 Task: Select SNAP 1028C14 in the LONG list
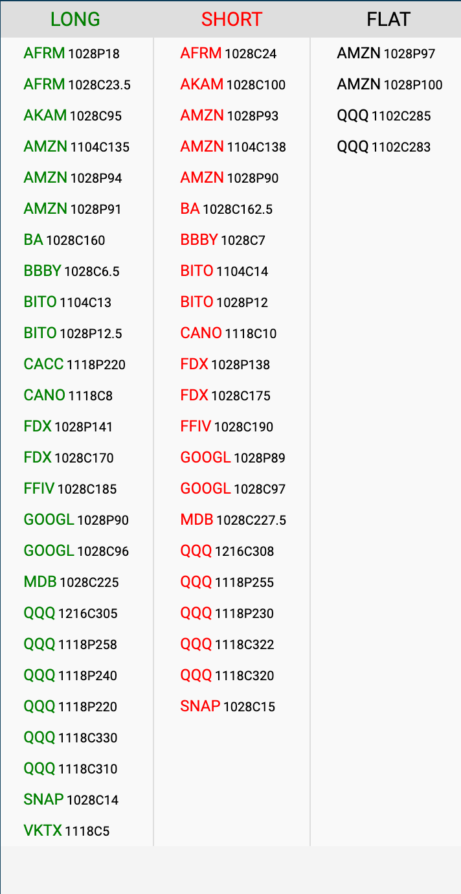(71, 800)
